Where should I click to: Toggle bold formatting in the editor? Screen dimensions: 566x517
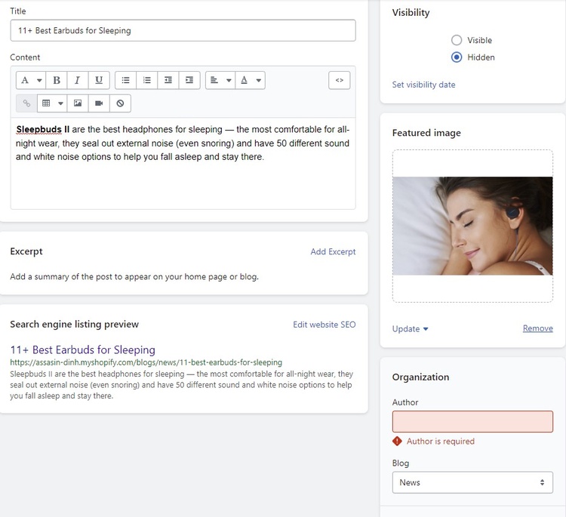coord(57,80)
